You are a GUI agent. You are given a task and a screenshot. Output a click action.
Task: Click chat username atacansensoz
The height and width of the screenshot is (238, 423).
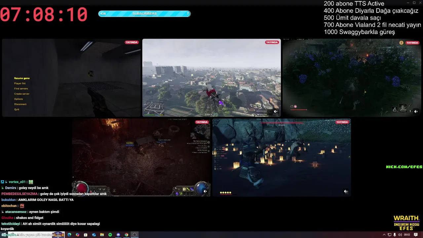(x=16, y=212)
